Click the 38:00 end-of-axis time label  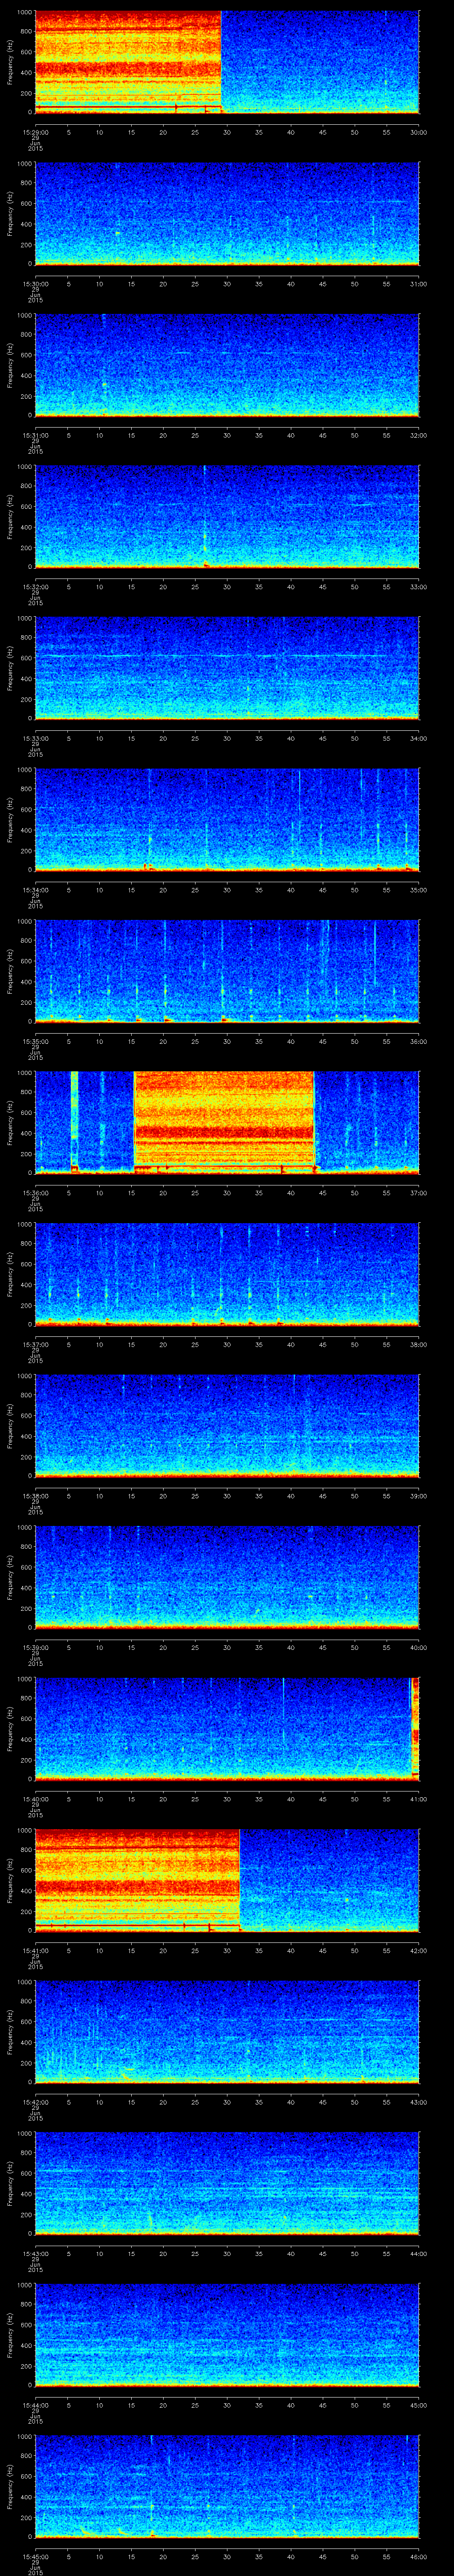click(418, 1344)
